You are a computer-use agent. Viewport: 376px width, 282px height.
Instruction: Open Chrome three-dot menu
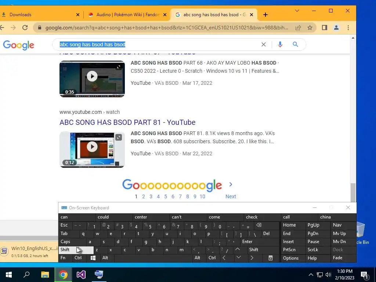pyautogui.click(x=348, y=28)
